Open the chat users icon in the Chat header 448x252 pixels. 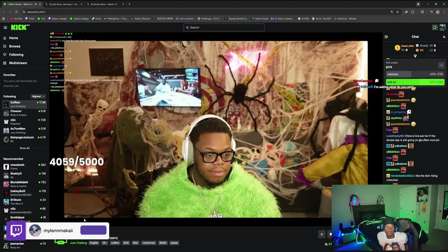(444, 37)
